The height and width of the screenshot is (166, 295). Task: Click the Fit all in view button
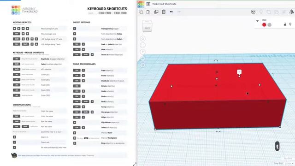click(x=143, y=45)
